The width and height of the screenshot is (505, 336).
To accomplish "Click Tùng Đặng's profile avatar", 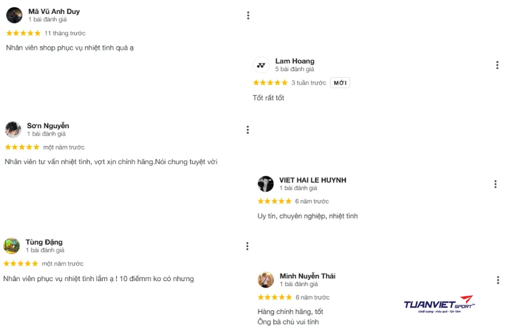I will coord(12,246).
